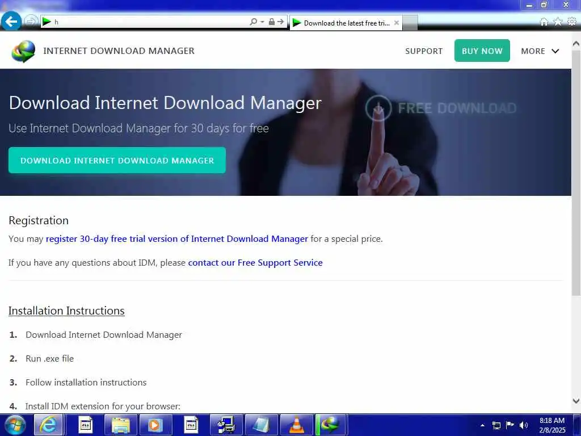Click the VLC cone taskbar icon
The height and width of the screenshot is (436, 581).
click(296, 425)
